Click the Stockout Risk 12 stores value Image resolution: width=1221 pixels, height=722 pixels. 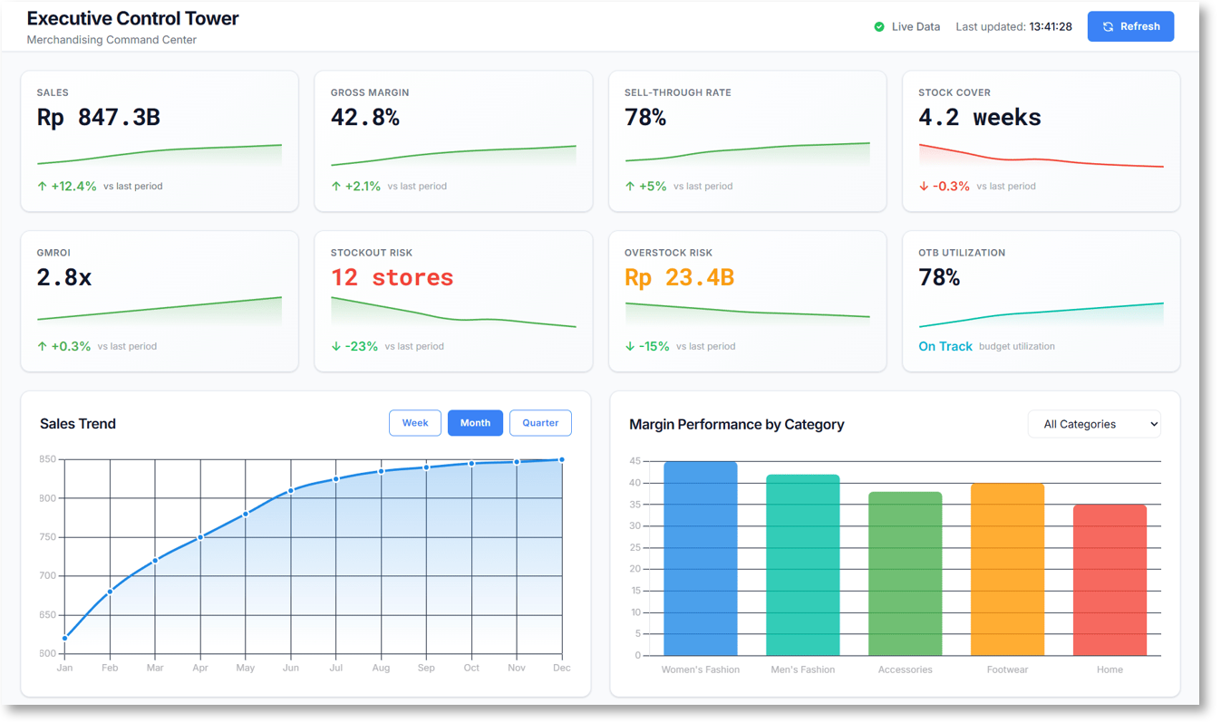click(392, 278)
